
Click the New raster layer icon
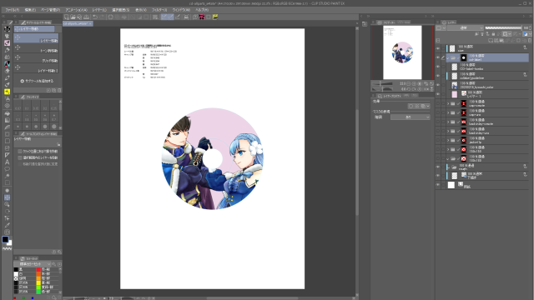point(491,41)
